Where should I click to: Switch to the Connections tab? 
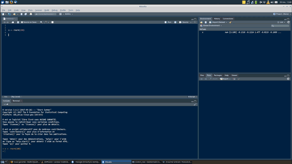(x=228, y=19)
